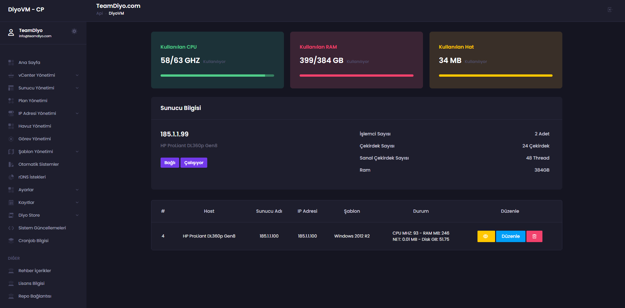
Task: Click the TeamDiyo user avatar icon
Action: 11,33
